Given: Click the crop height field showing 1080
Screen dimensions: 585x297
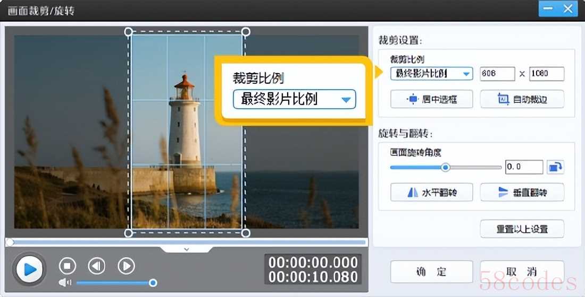Looking at the screenshot, I should click(546, 74).
